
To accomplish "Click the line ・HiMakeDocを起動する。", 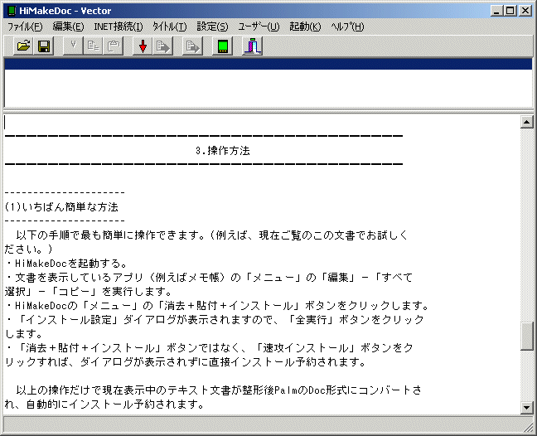I will click(x=67, y=264).
